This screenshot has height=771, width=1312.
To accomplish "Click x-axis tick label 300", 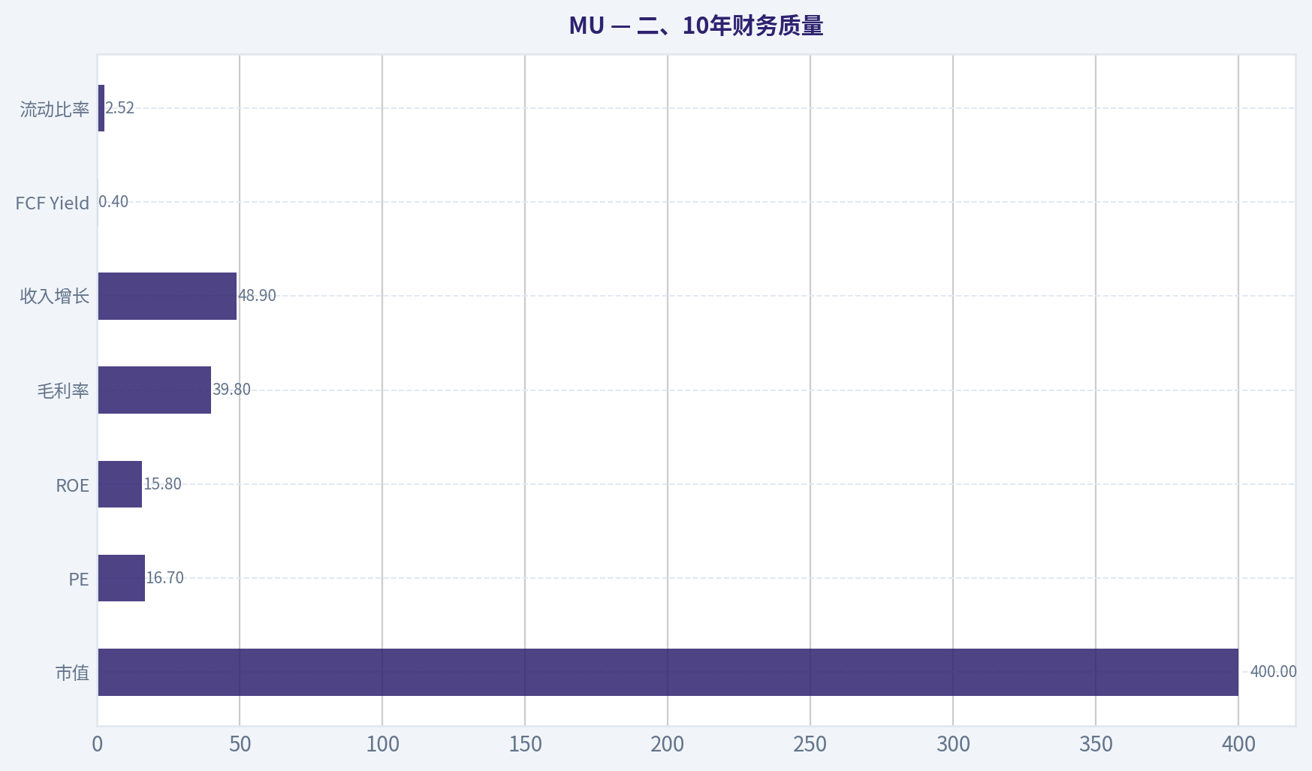I will (953, 744).
